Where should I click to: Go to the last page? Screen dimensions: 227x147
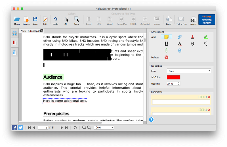pos(66,128)
